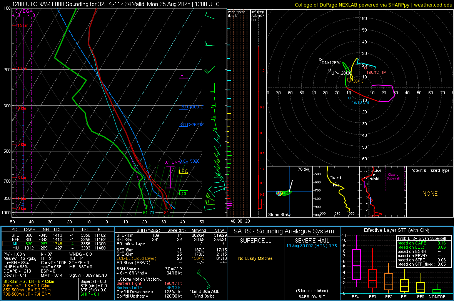Viewport: 454px width, 301px height.
Task: Click the Theta-E v. Pres label
Action: click(336, 181)
